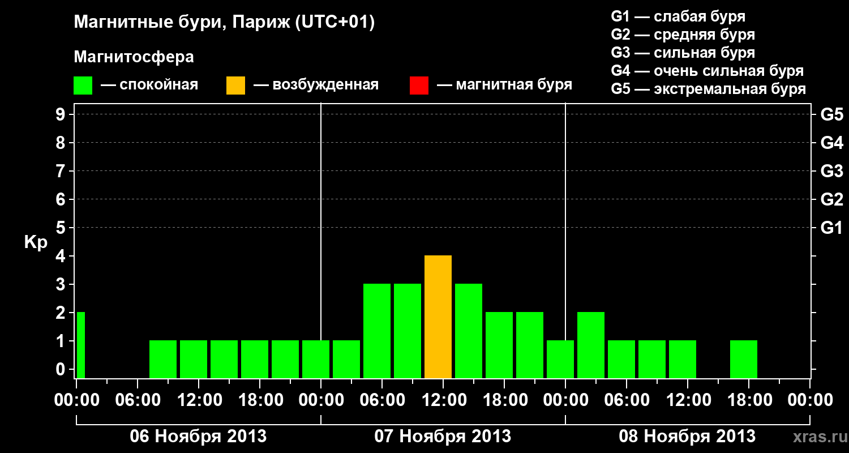Click the green 'спокойная' legend swatch
The height and width of the screenshot is (453, 849).
(83, 86)
